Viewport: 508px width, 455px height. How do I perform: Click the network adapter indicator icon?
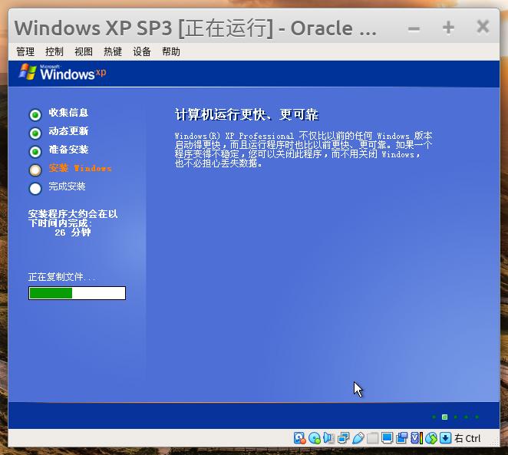[343, 438]
